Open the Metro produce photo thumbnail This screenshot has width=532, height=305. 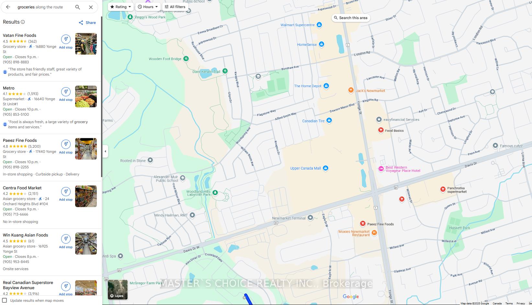click(86, 96)
